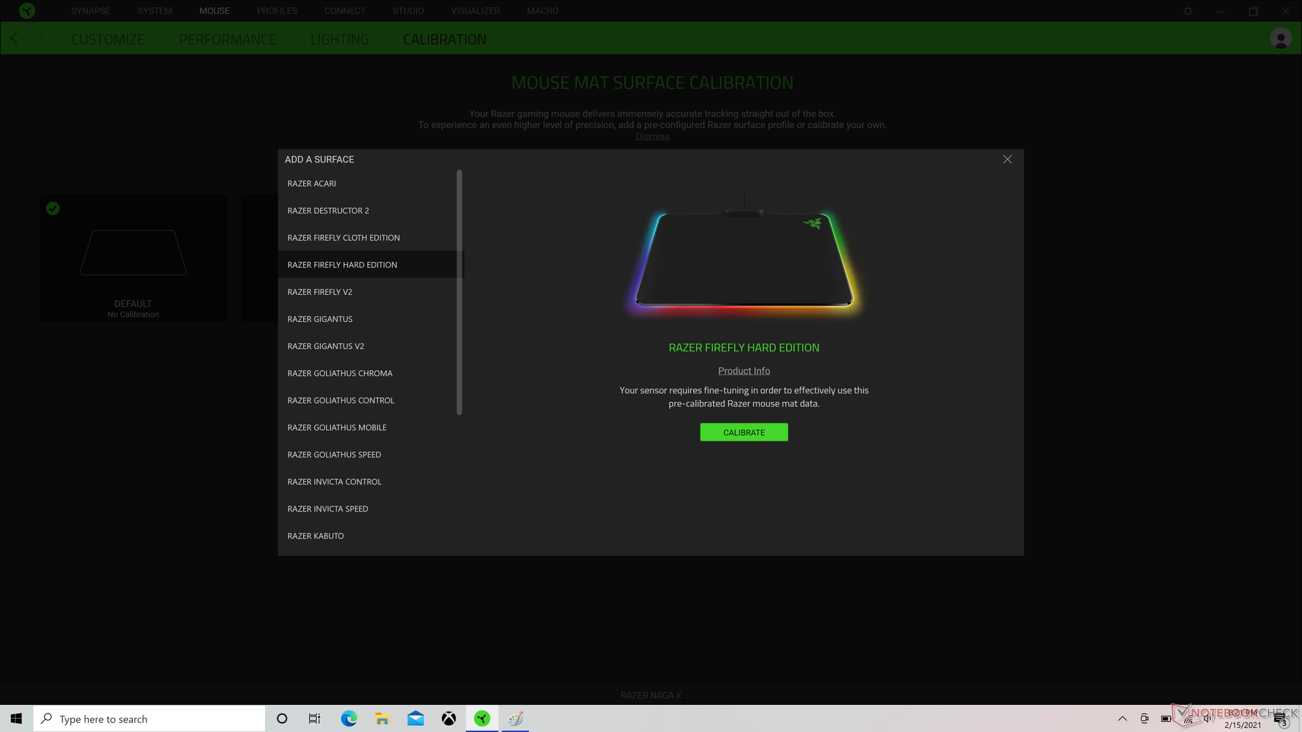Image resolution: width=1302 pixels, height=732 pixels.
Task: Open the CUSTOMIZE subtab
Action: [108, 39]
